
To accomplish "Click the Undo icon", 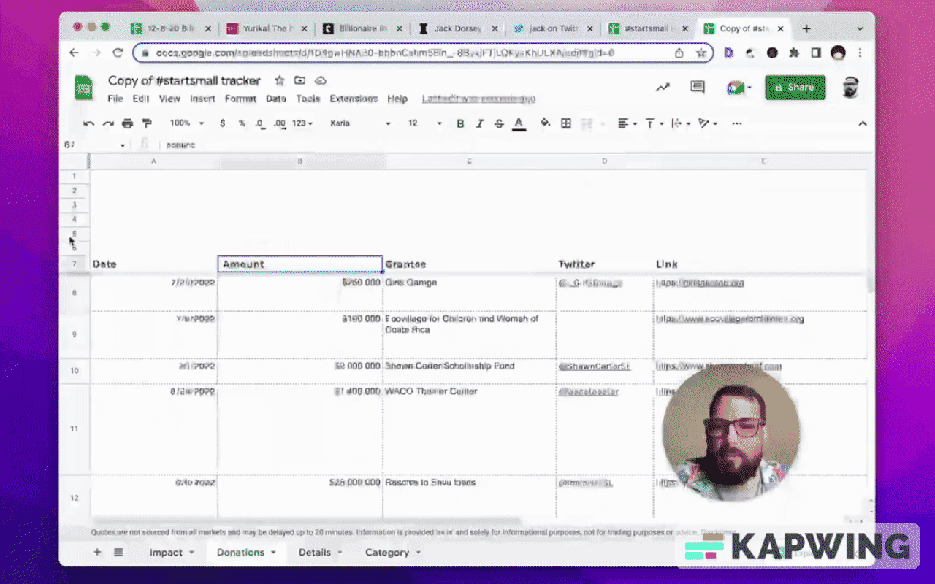I will [x=89, y=123].
